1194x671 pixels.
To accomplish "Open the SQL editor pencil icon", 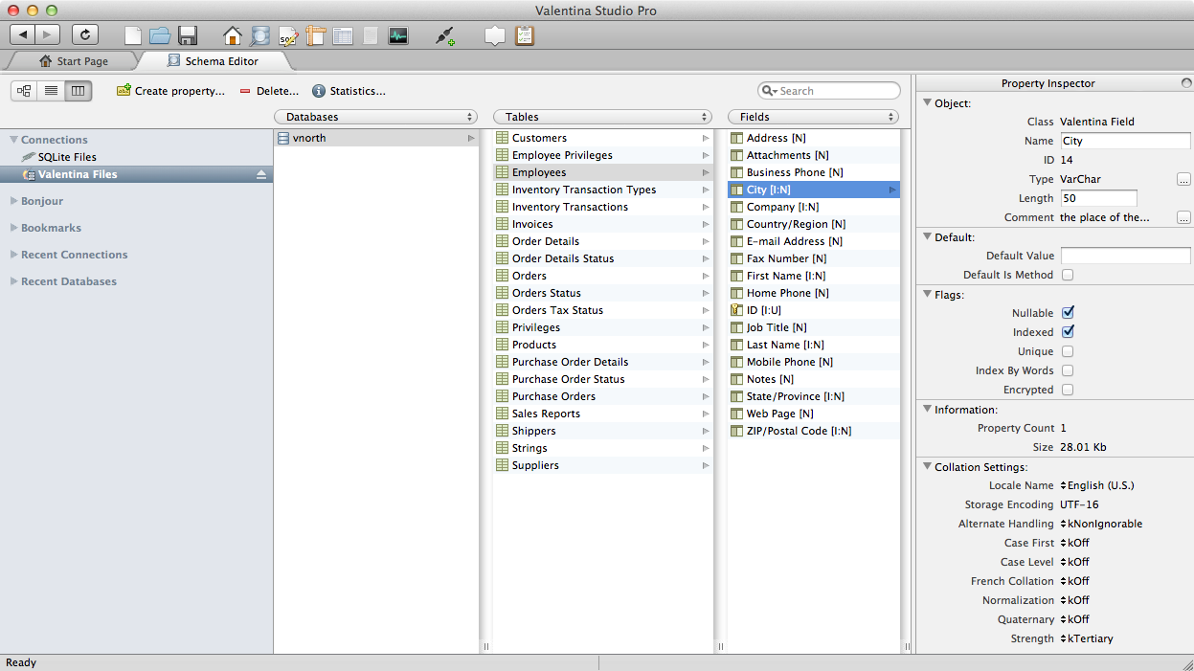I will [x=288, y=36].
